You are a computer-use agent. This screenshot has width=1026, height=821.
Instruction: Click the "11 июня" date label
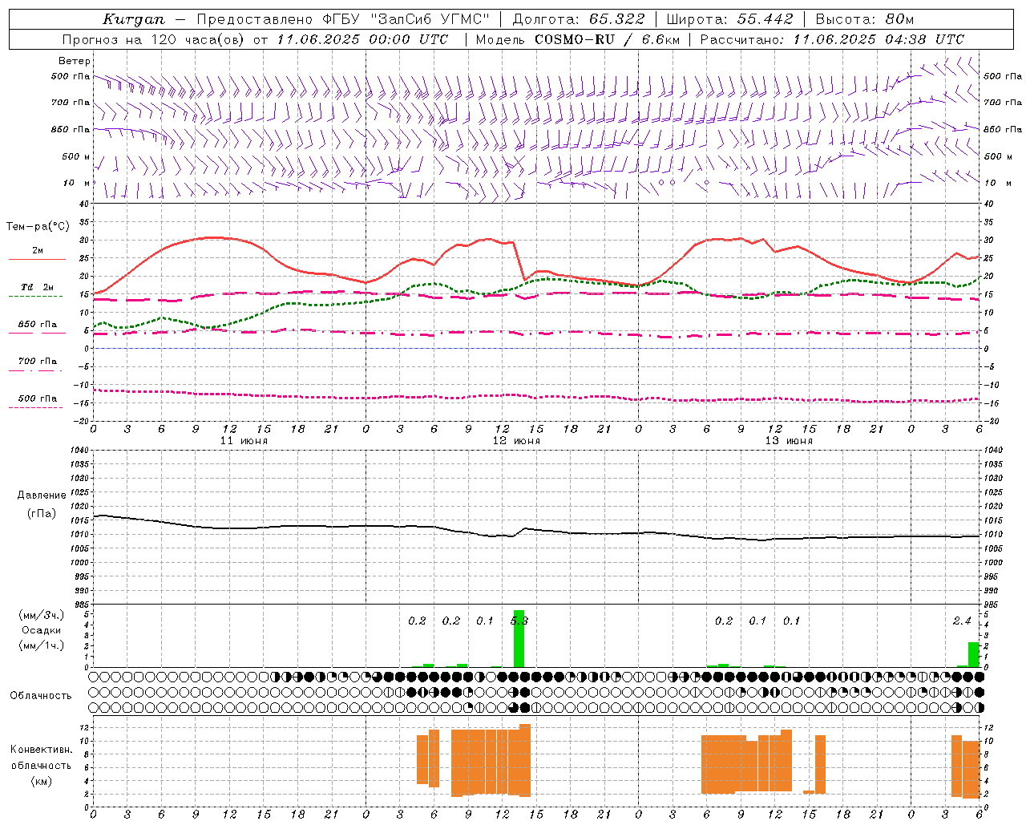tap(244, 441)
